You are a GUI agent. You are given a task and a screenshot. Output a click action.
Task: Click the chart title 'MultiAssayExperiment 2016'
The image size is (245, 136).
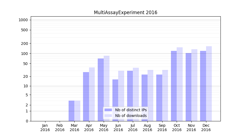125,13
